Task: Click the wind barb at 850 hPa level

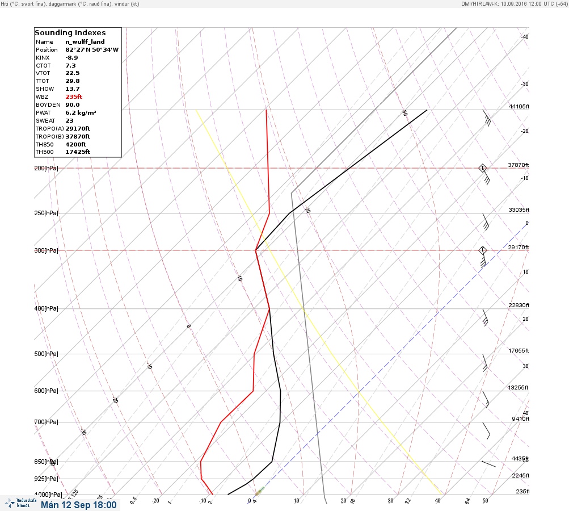Action: click(488, 464)
